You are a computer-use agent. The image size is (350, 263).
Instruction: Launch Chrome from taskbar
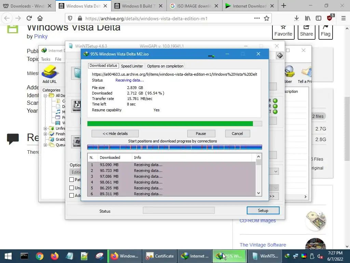coord(40,256)
